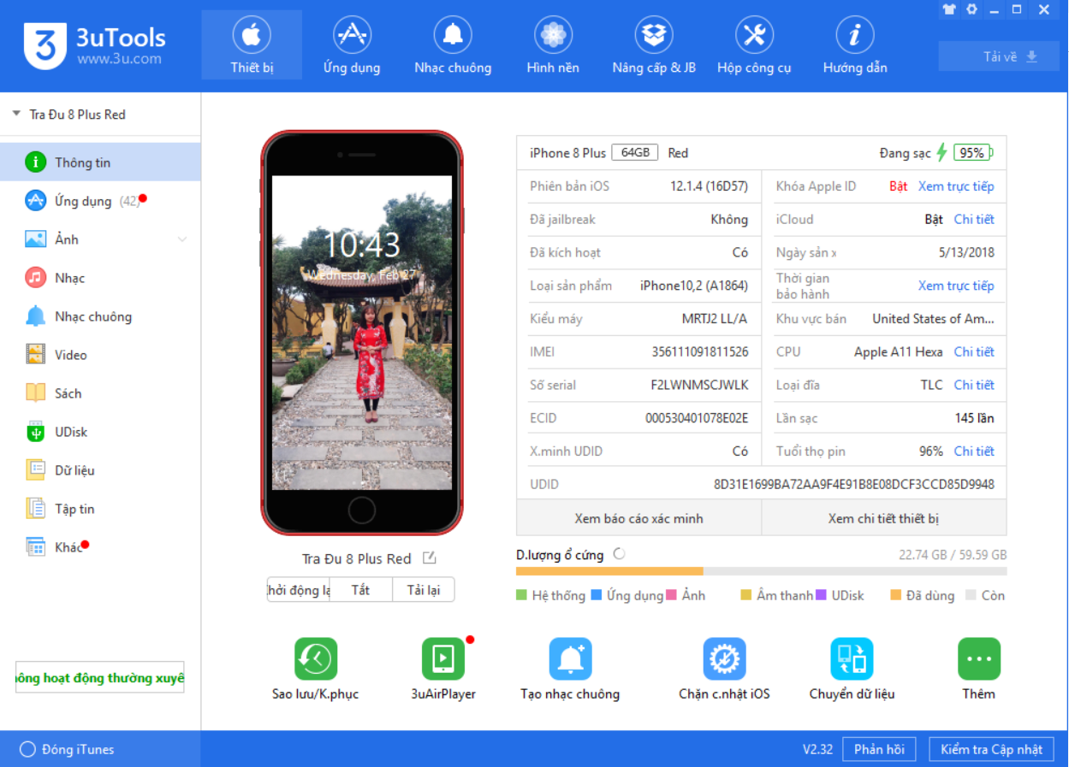Image resolution: width=1069 pixels, height=767 pixels.
Task: Open Nhạc music in the sidebar
Action: pos(100,278)
